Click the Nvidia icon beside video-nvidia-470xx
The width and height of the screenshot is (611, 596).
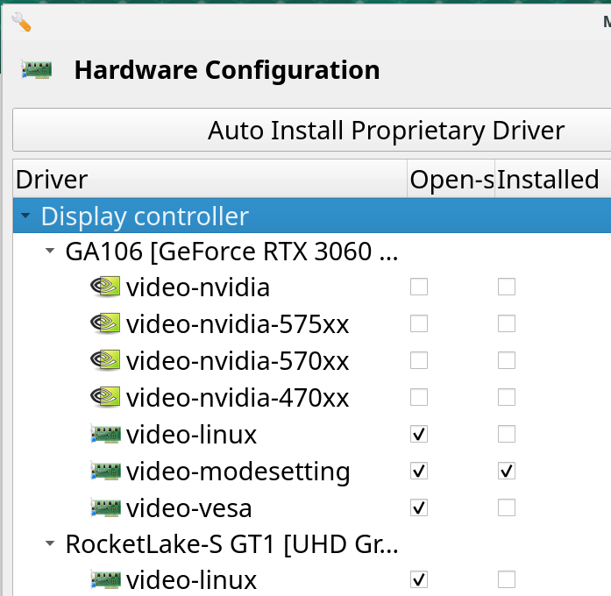[x=105, y=397]
